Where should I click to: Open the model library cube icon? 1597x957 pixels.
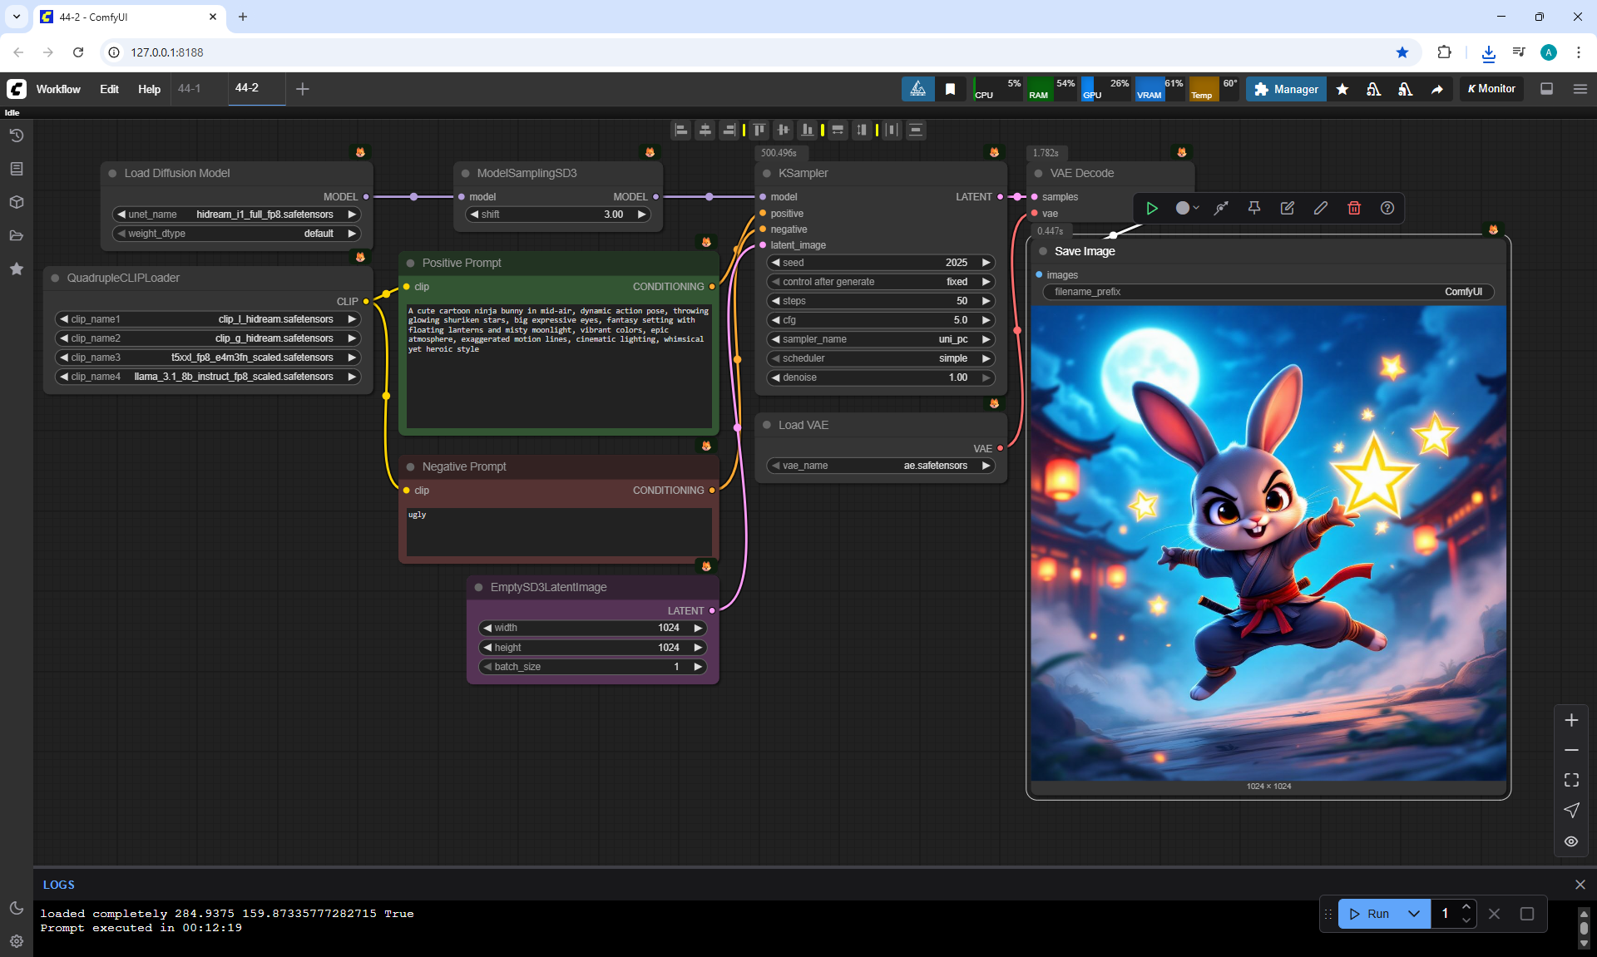point(16,202)
